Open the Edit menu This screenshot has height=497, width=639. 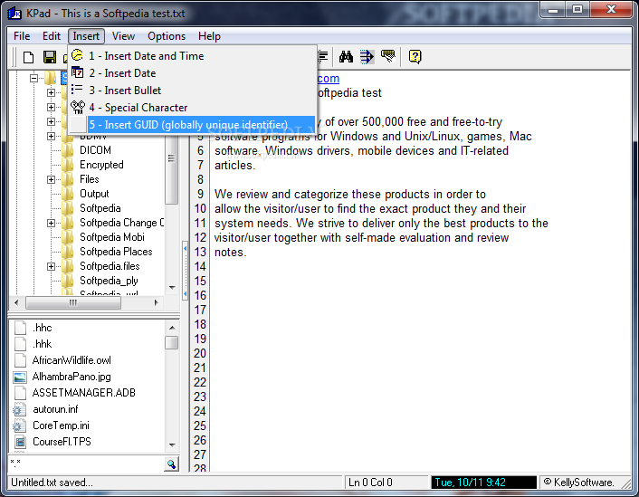click(x=52, y=36)
